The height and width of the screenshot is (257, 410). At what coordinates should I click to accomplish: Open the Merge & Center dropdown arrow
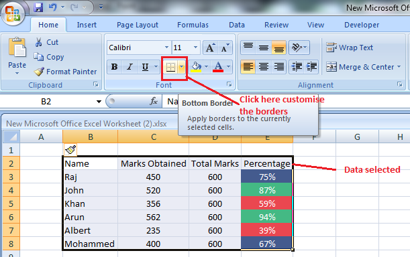tap(399, 67)
